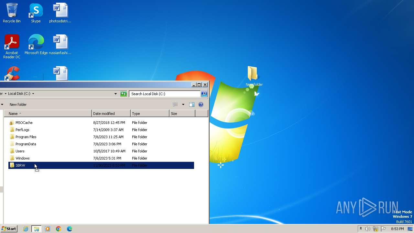This screenshot has height=233, width=414.
Task: Open the view options dropdown arrow
Action: pyautogui.click(x=183, y=105)
